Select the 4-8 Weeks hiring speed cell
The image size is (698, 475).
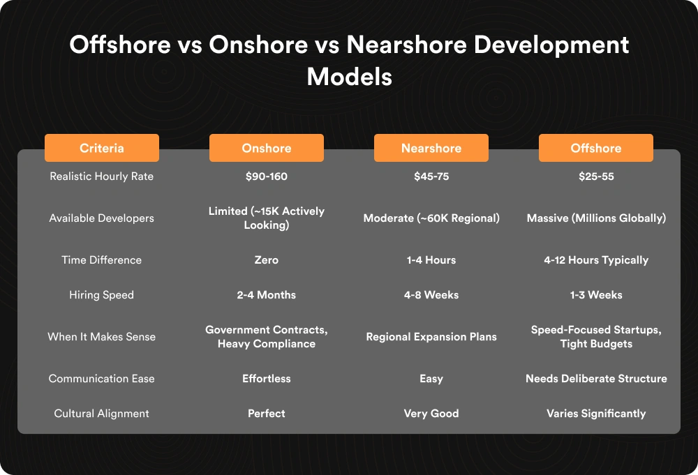pos(431,294)
